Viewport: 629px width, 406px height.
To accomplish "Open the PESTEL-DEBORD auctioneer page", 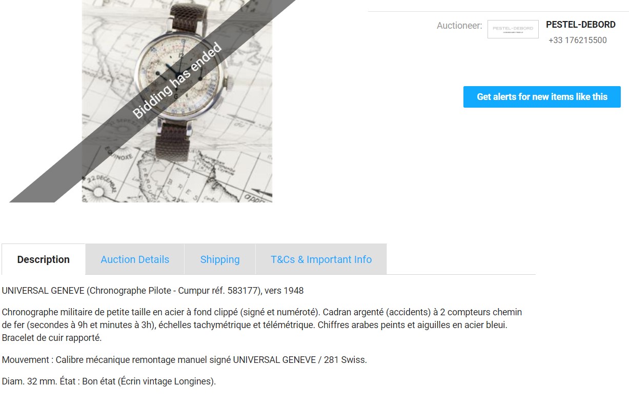I will (580, 25).
